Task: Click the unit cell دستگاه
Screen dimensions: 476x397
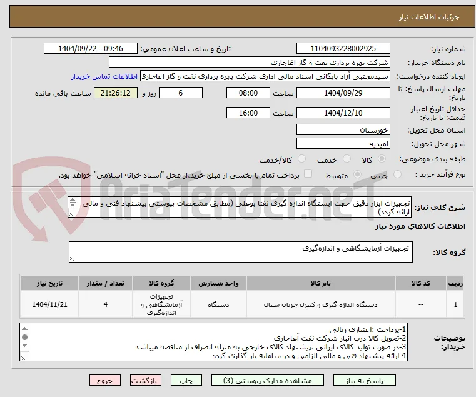Action: (218, 304)
